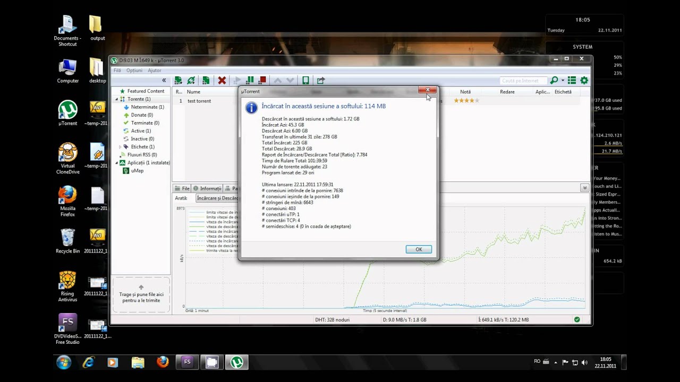
Task: Click the drop files to send area
Action: tap(141, 295)
